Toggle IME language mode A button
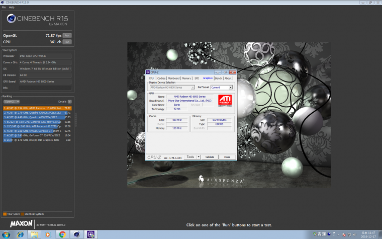 tap(319, 234)
